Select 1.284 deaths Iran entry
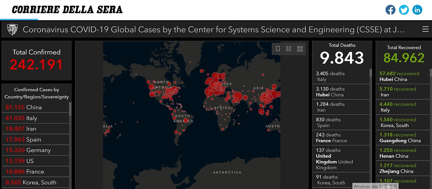The image size is (432, 189). [x=341, y=107]
